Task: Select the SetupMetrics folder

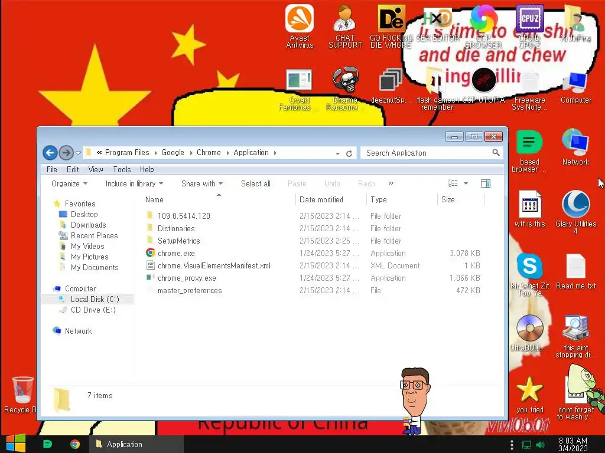Action: (178, 241)
